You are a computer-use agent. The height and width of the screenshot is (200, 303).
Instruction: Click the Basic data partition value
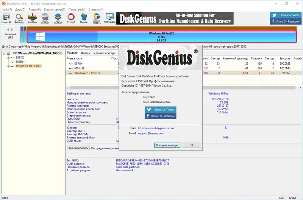tap(128, 167)
